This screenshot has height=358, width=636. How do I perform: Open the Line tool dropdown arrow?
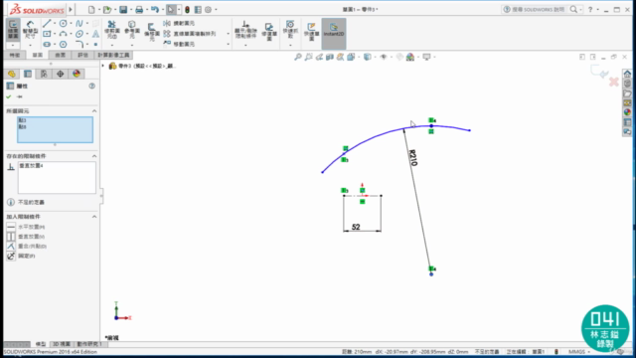click(55, 23)
